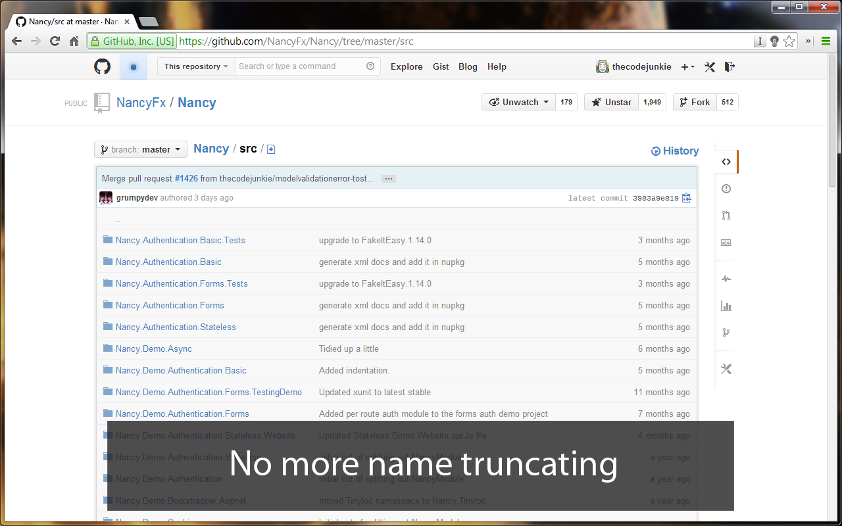Open a new browser tab
This screenshot has width=842, height=526.
(148, 22)
